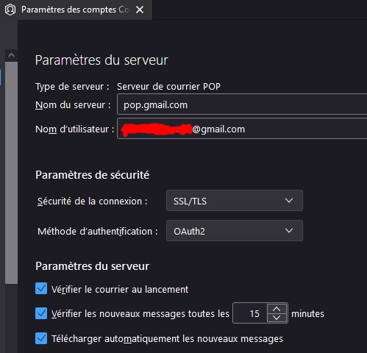Toggle Vérifier les nouveaux messages checkbox
This screenshot has width=367, height=353.
click(x=41, y=313)
